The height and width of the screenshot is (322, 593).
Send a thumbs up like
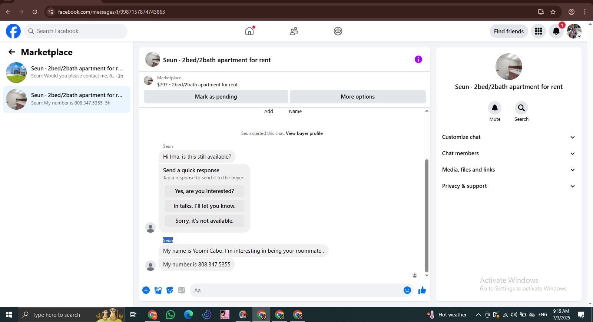click(x=422, y=290)
